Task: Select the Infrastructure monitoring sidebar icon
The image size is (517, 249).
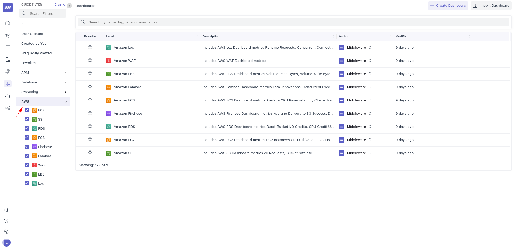Action: click(x=8, y=35)
